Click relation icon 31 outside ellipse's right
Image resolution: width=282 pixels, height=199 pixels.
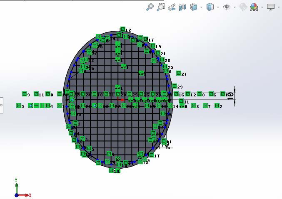[x=181, y=101]
